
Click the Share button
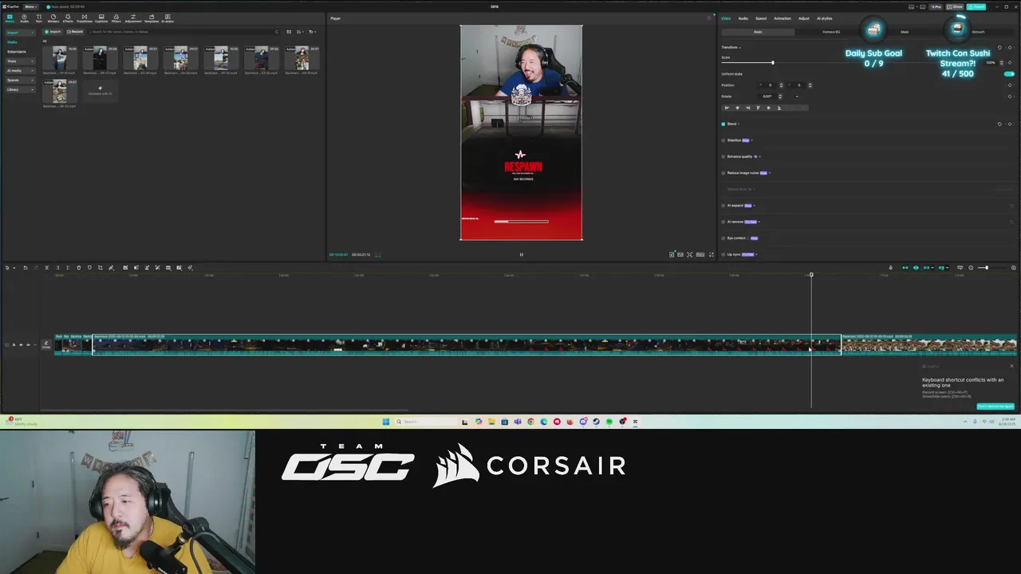(956, 6)
